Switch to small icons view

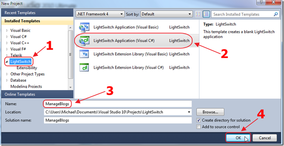198,14
